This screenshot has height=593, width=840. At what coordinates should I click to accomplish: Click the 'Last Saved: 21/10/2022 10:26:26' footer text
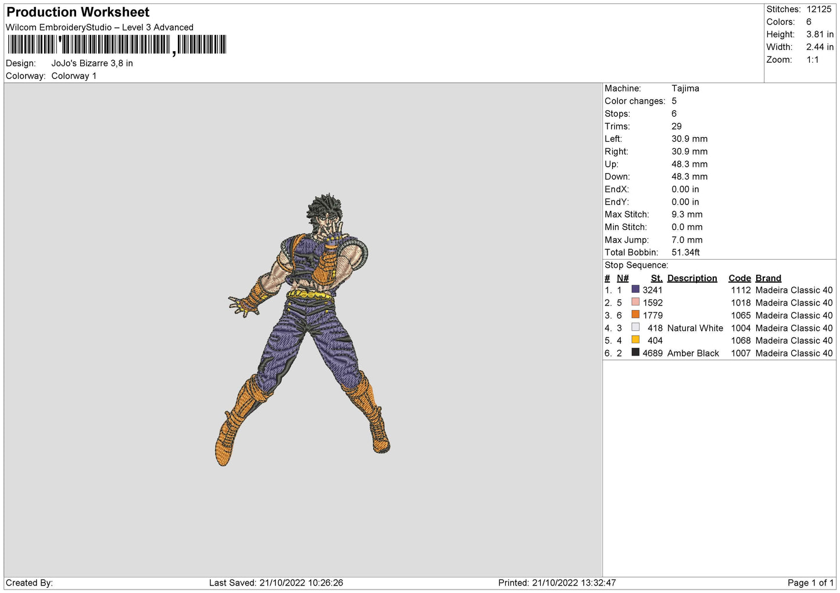[276, 583]
